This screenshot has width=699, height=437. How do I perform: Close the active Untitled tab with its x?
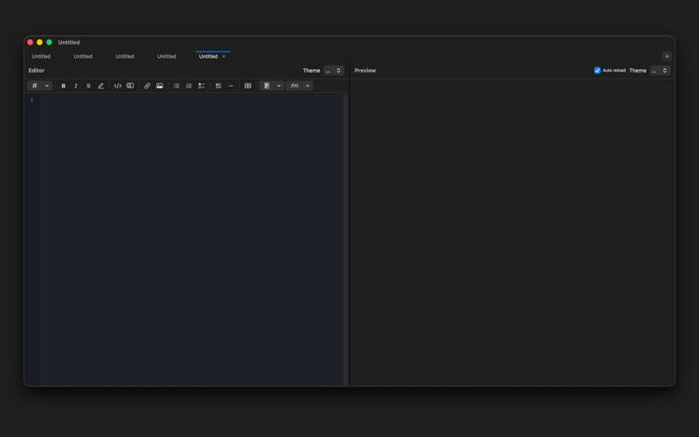tap(224, 57)
